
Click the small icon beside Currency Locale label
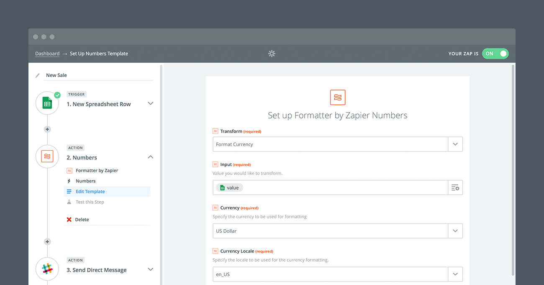(215, 251)
